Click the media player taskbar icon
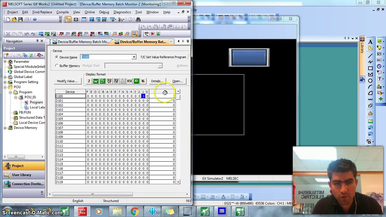Viewport: 386px width, 217px height. (99, 212)
